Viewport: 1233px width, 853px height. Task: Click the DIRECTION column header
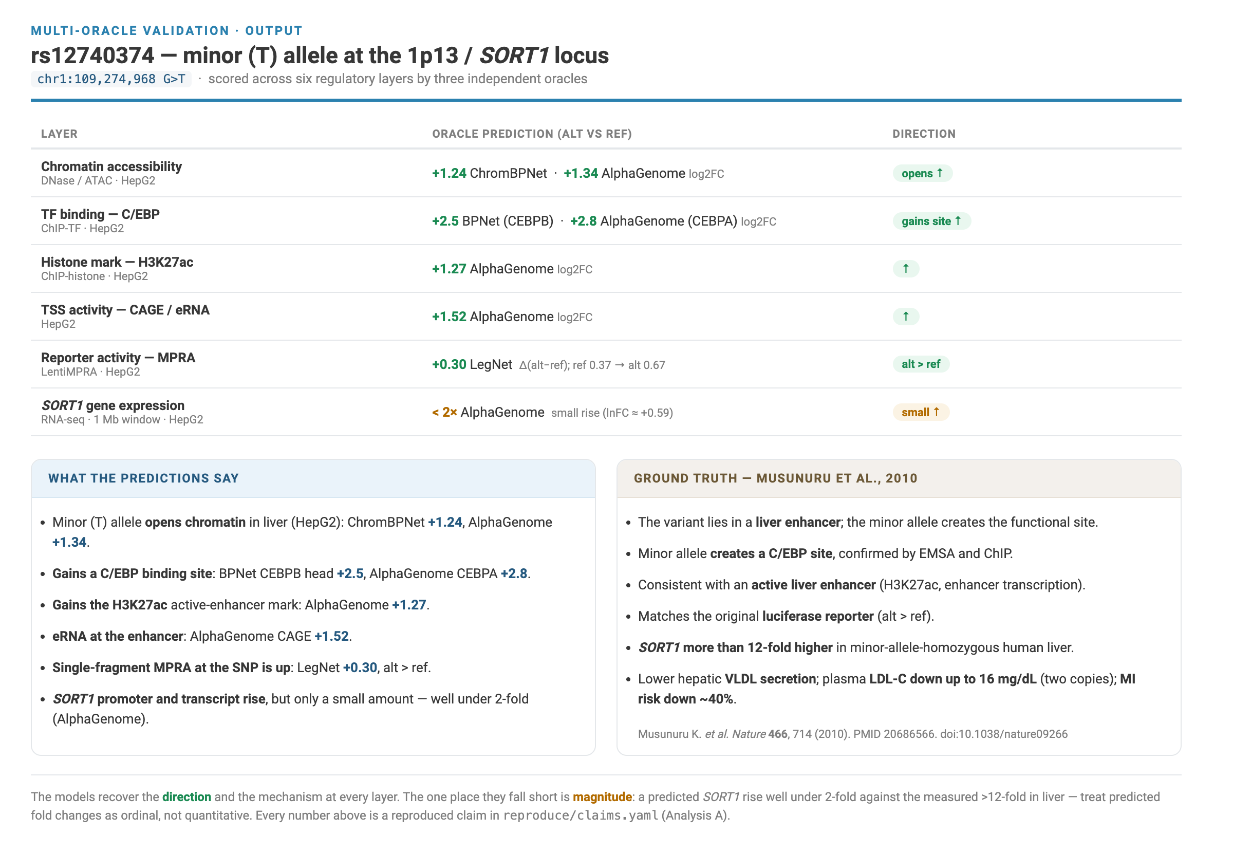click(x=924, y=134)
